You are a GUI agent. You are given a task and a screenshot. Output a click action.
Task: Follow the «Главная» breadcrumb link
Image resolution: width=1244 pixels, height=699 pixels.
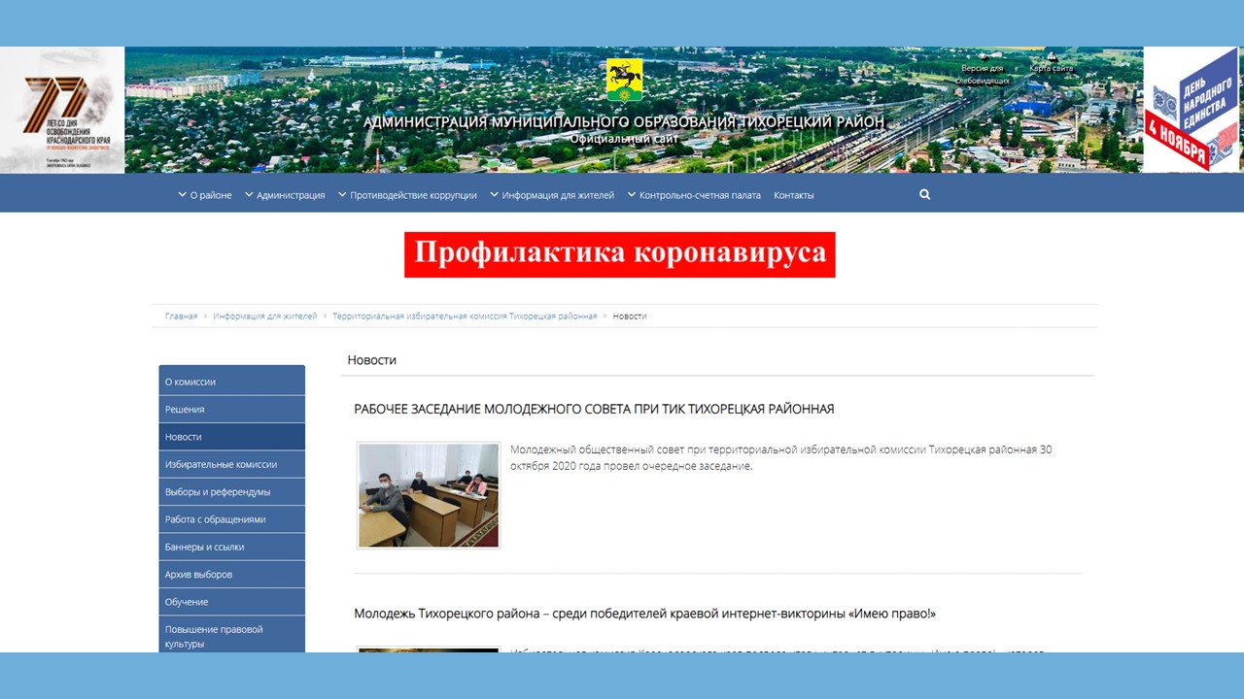pos(181,316)
